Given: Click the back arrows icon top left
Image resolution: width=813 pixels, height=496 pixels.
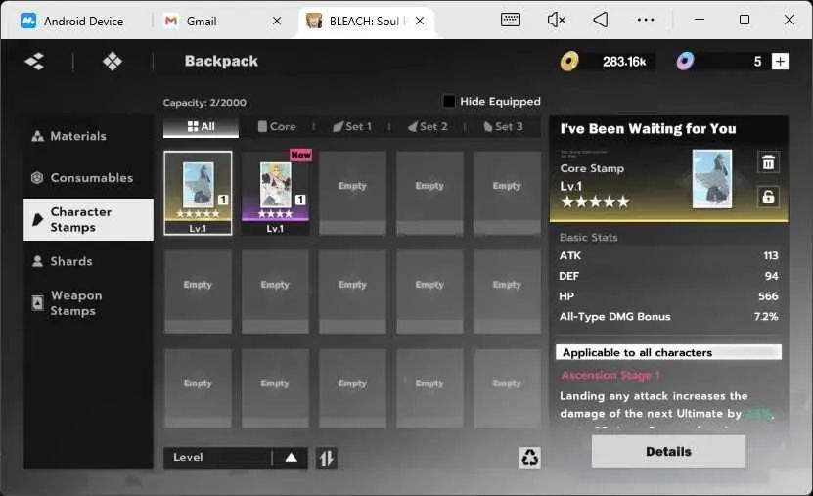Looking at the screenshot, I should point(35,62).
